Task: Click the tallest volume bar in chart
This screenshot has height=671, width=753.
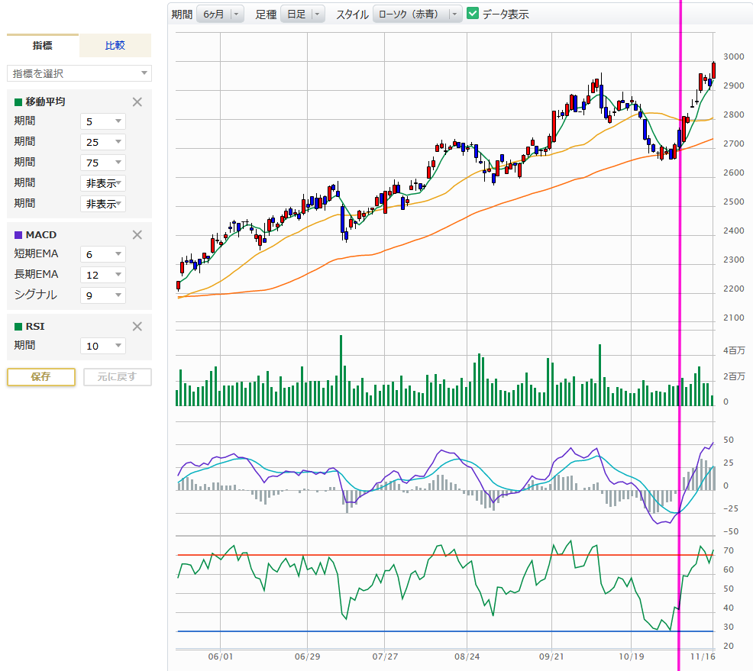Action: tap(341, 370)
